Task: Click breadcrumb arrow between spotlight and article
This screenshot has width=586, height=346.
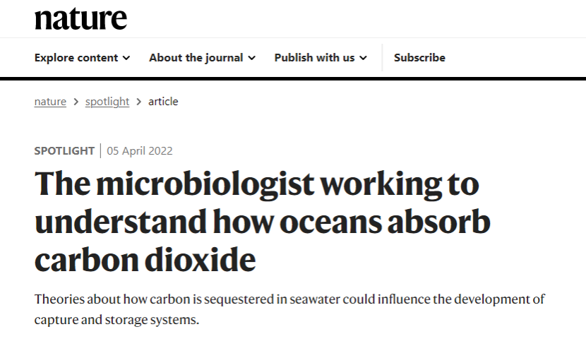Action: (x=139, y=102)
